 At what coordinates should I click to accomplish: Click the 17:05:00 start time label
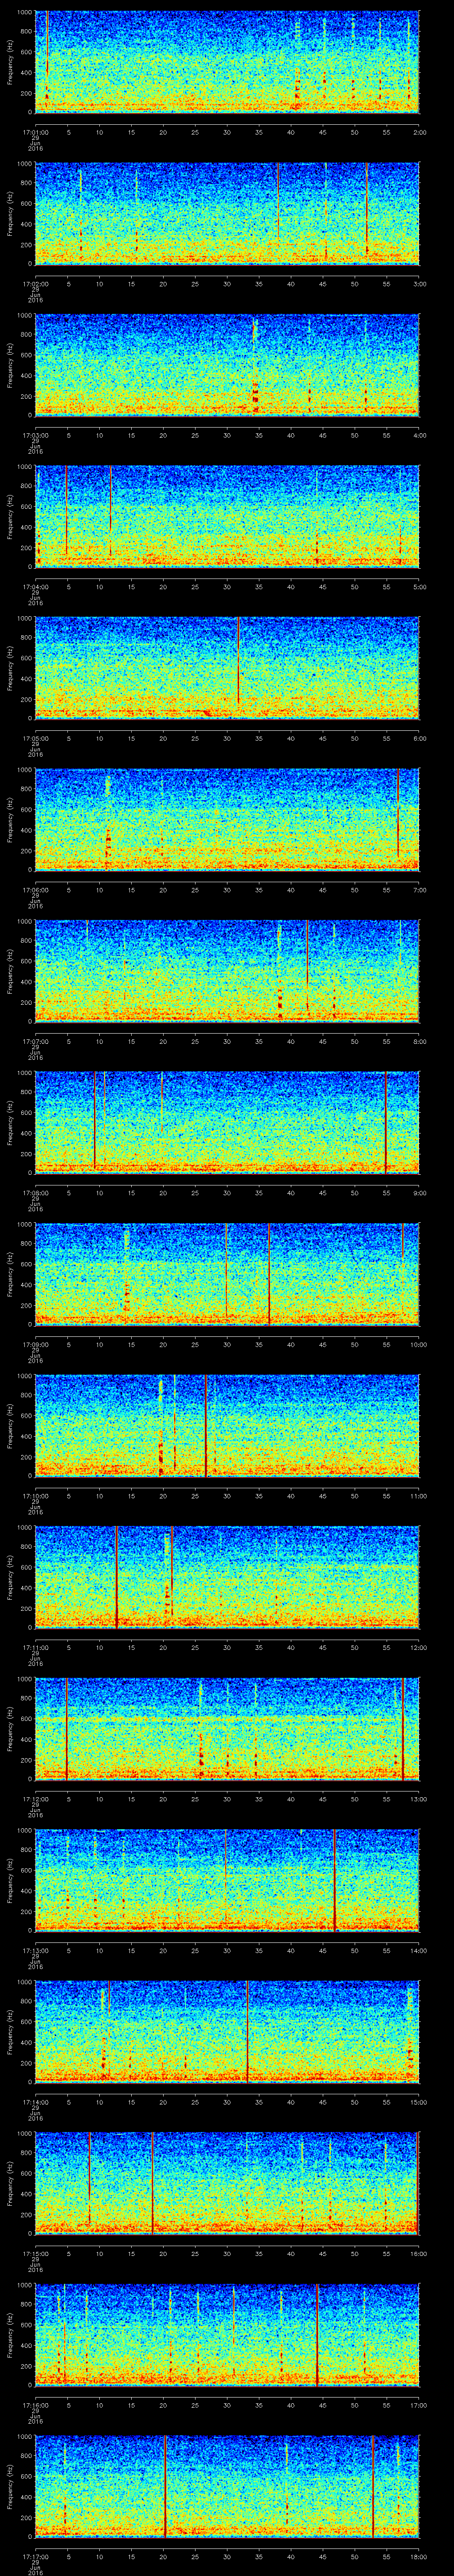click(35, 738)
